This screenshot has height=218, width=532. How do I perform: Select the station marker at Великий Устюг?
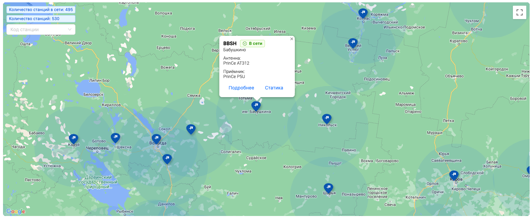[x=353, y=43]
